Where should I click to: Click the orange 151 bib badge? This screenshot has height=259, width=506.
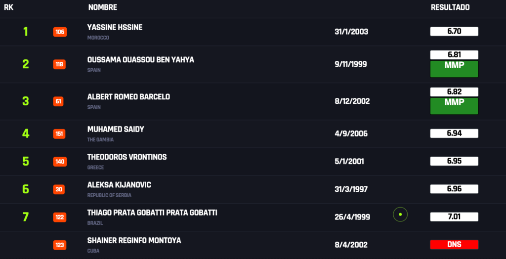point(60,134)
